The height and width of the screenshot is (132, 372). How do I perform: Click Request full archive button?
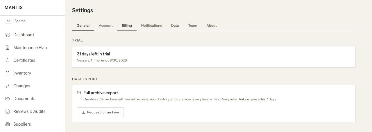tap(100, 112)
